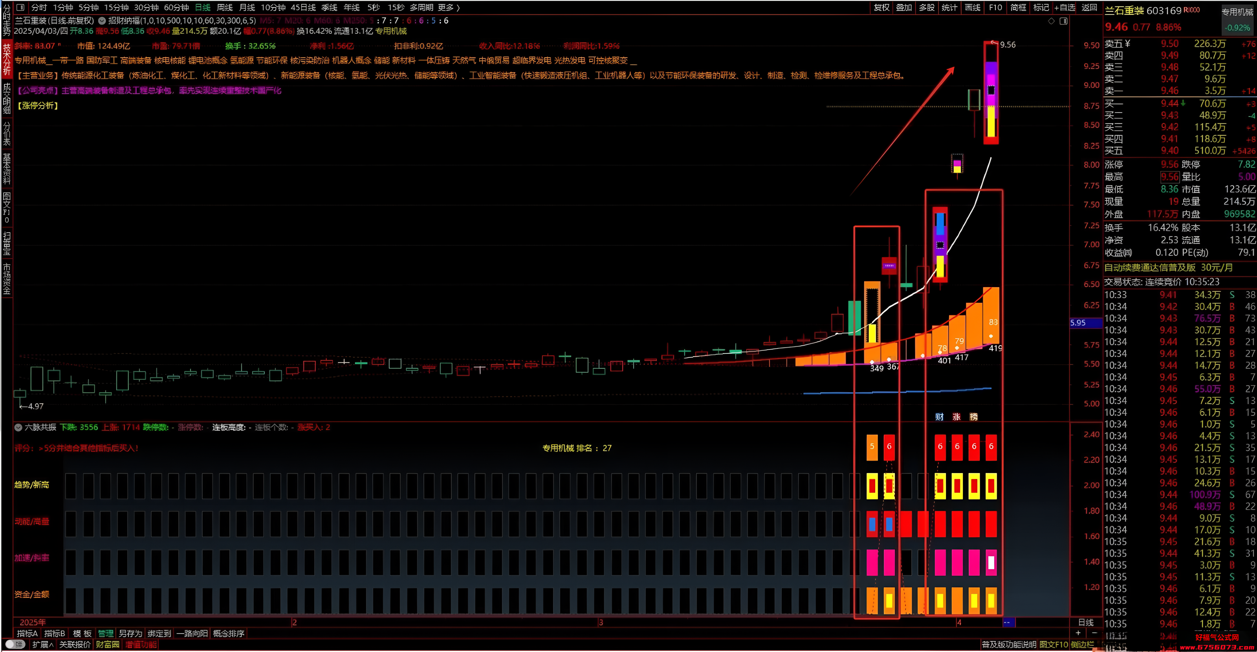This screenshot has height=652, width=1257.
Task: Click the 涨 marker icon above sub-chart
Action: pos(956,417)
